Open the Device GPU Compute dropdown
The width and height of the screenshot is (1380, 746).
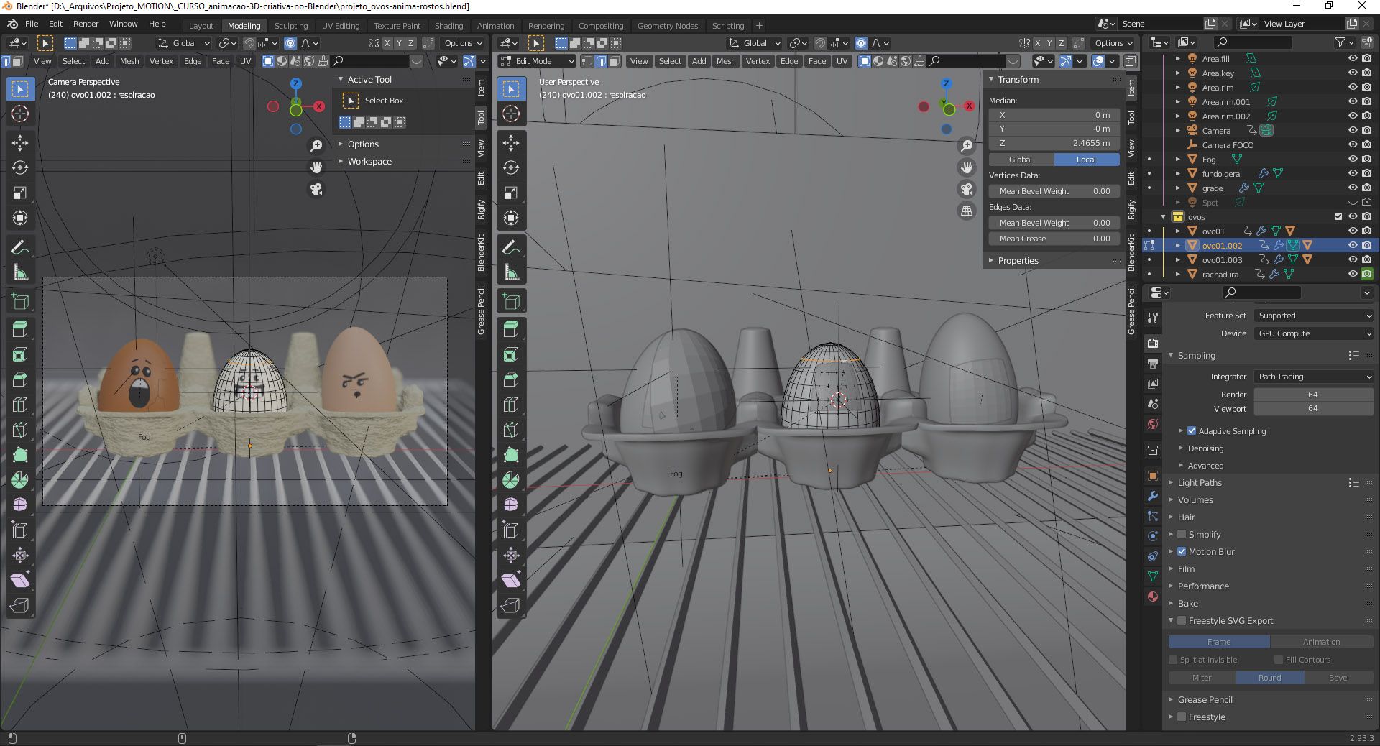tap(1314, 333)
